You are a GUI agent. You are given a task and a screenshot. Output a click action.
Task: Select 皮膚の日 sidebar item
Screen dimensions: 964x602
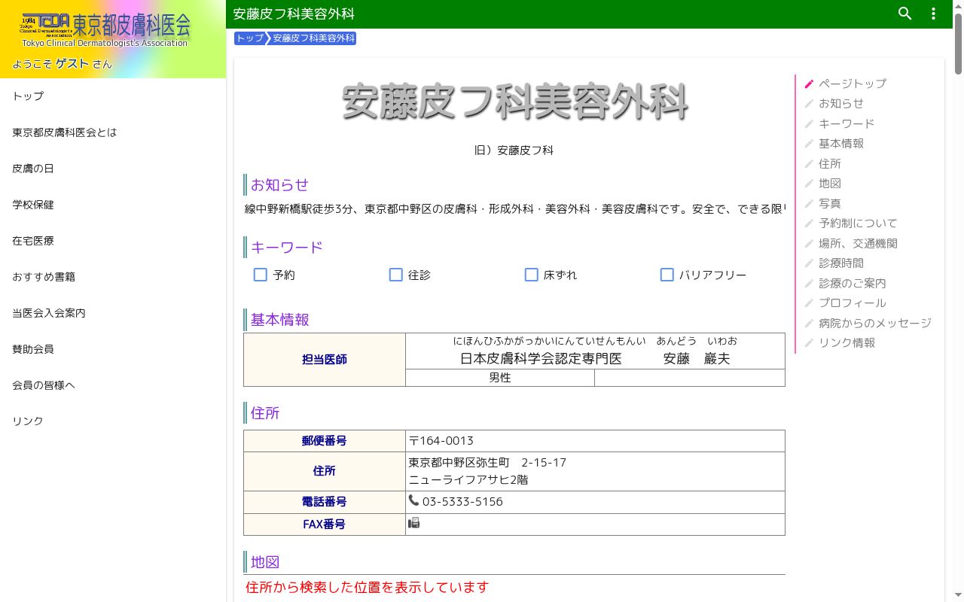click(113, 169)
